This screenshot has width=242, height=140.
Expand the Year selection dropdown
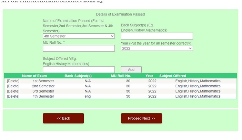tap(157, 49)
